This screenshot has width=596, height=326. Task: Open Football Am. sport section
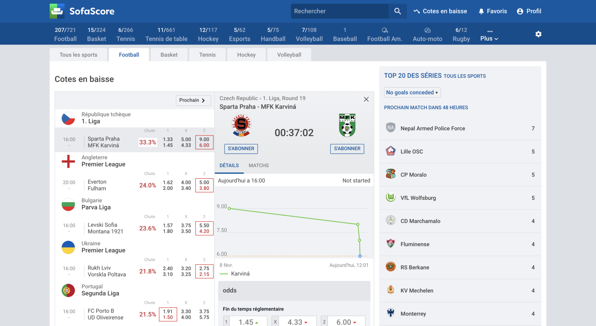tap(385, 34)
